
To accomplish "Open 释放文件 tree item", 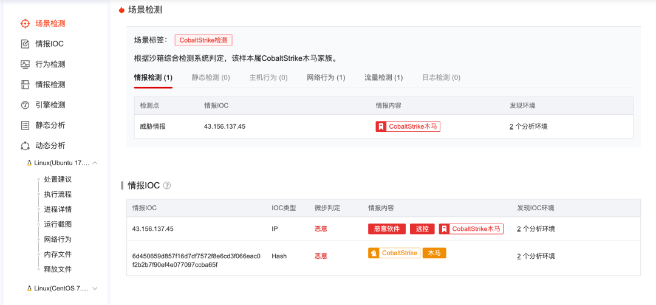I will 58,269.
